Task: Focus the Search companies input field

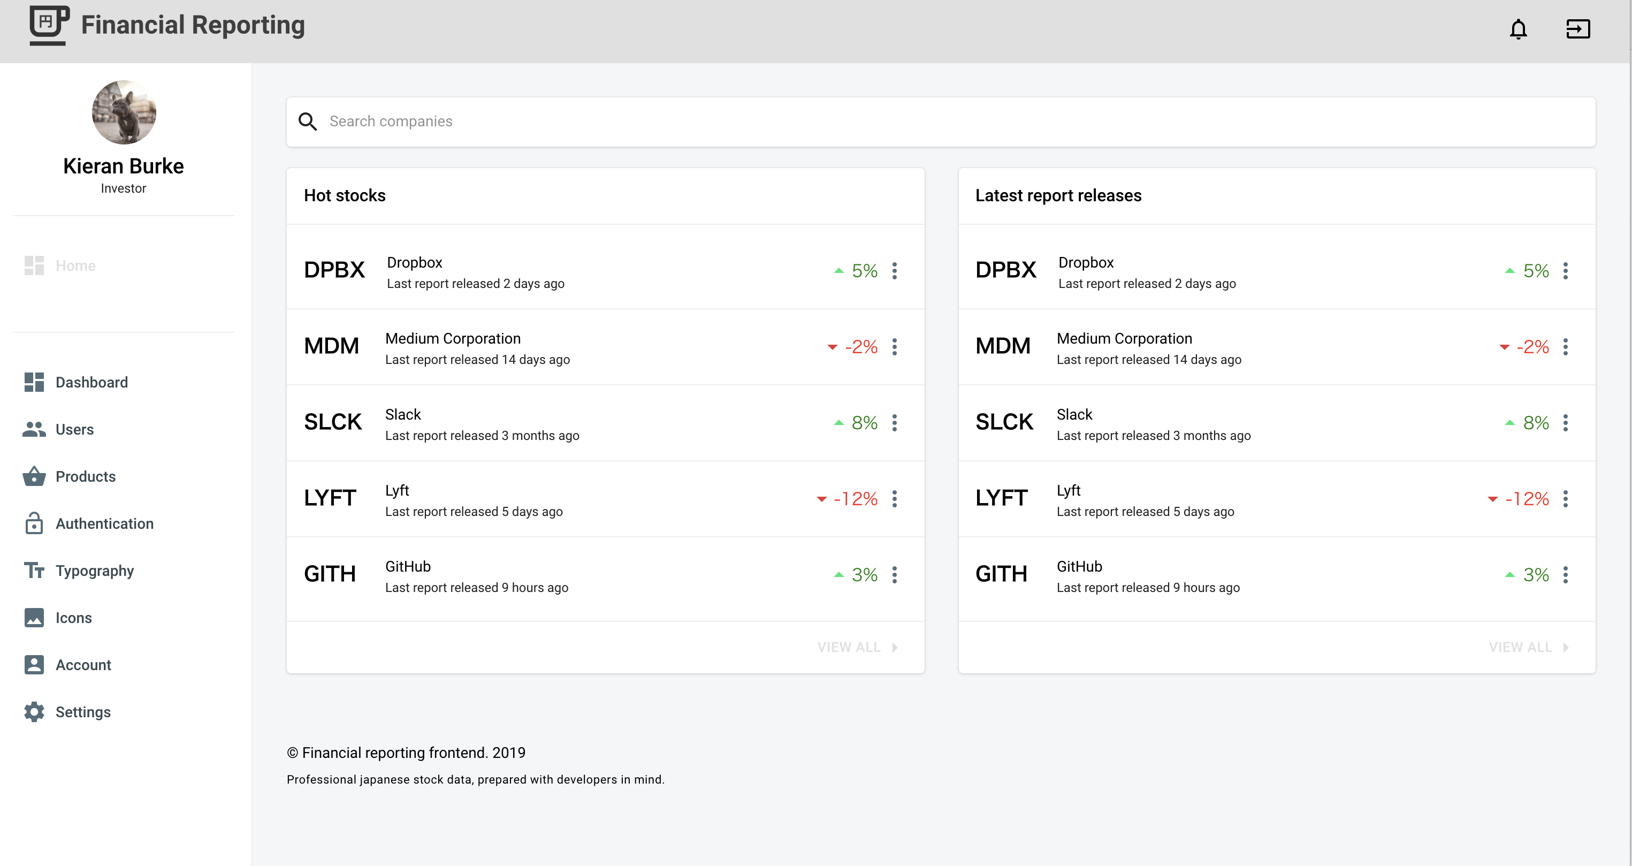Action: click(x=941, y=121)
